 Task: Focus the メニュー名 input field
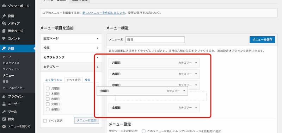click(155, 40)
